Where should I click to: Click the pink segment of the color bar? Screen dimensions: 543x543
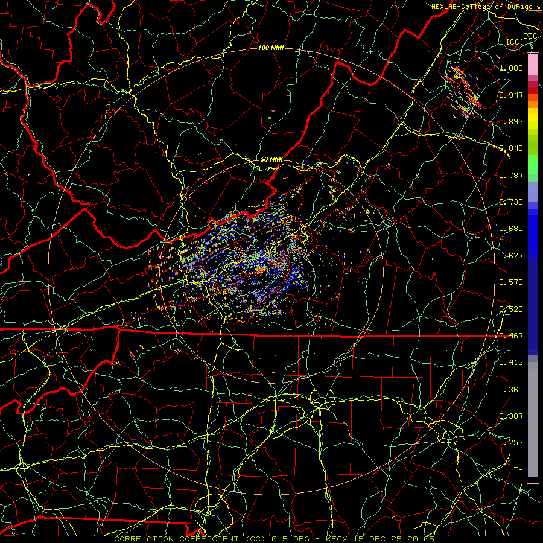coord(533,65)
